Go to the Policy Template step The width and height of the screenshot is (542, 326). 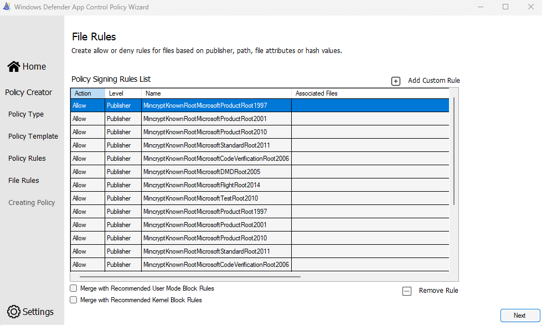(33, 136)
